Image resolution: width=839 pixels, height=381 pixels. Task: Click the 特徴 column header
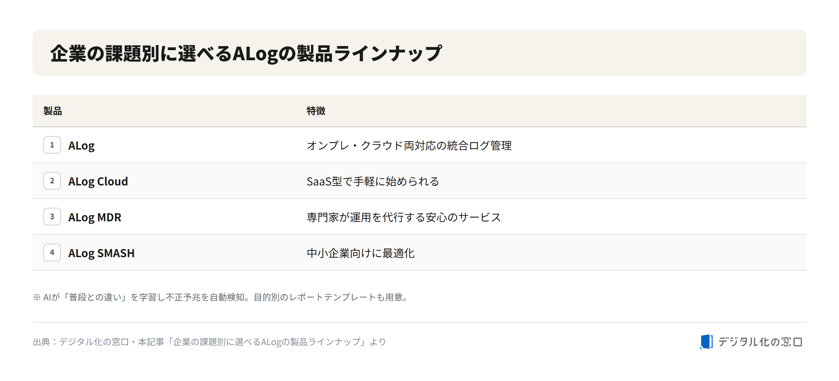coord(316,111)
